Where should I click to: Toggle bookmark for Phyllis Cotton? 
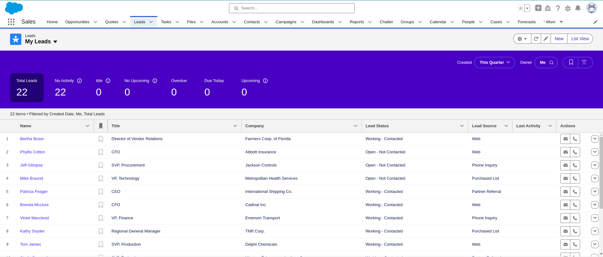pyautogui.click(x=101, y=152)
